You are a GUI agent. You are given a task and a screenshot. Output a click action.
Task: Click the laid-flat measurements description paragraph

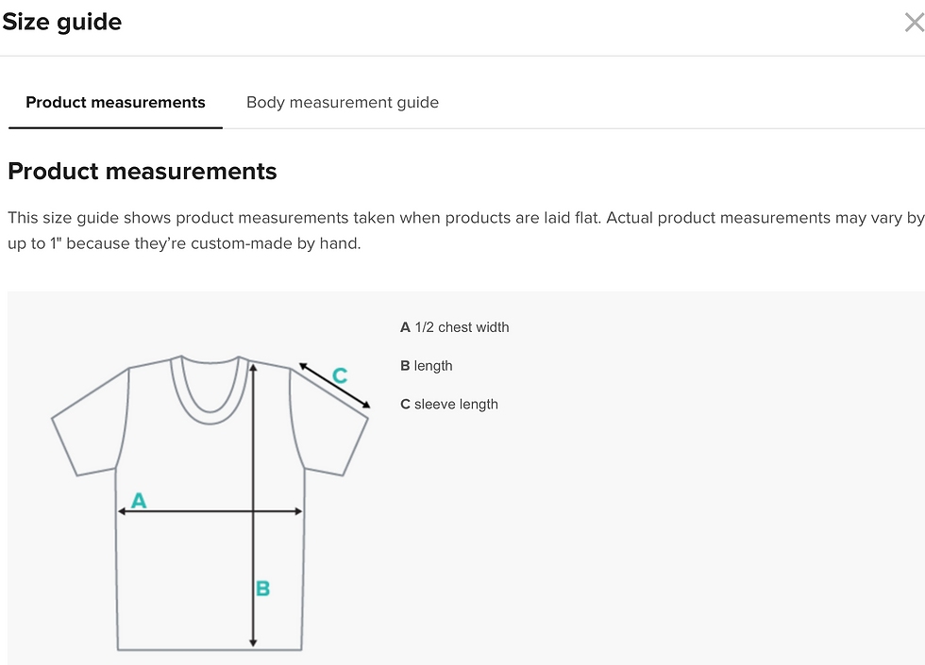[464, 218]
